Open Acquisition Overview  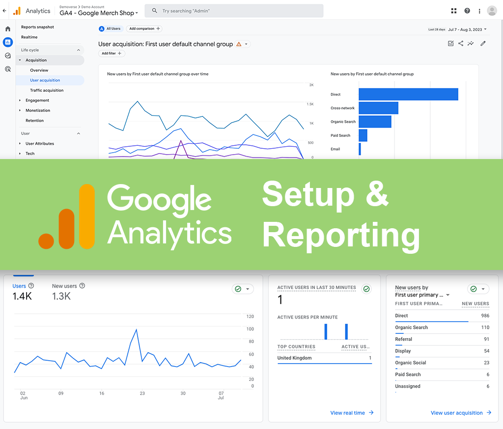click(x=39, y=70)
